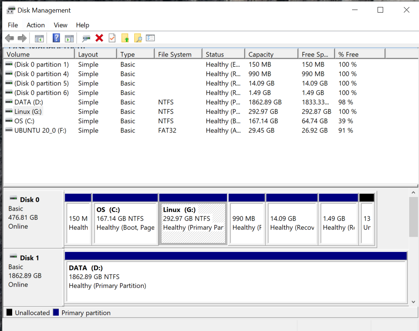
Task: Click the 1862.89 GB capacity cell
Action: tap(265, 102)
